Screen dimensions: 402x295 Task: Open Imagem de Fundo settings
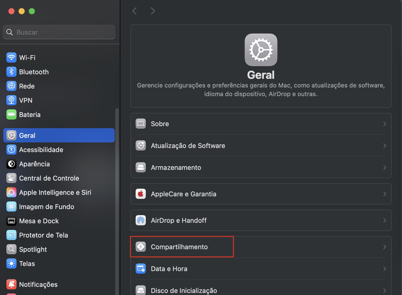coord(11,206)
